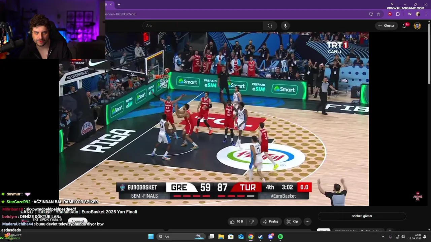The image size is (431, 242).
Task: Click the video title EuroBasket 2025 Yarı Finali
Action: (x=79, y=212)
